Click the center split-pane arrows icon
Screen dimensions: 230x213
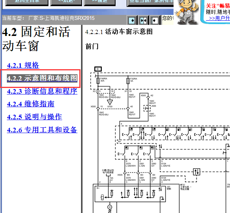point(143,20)
